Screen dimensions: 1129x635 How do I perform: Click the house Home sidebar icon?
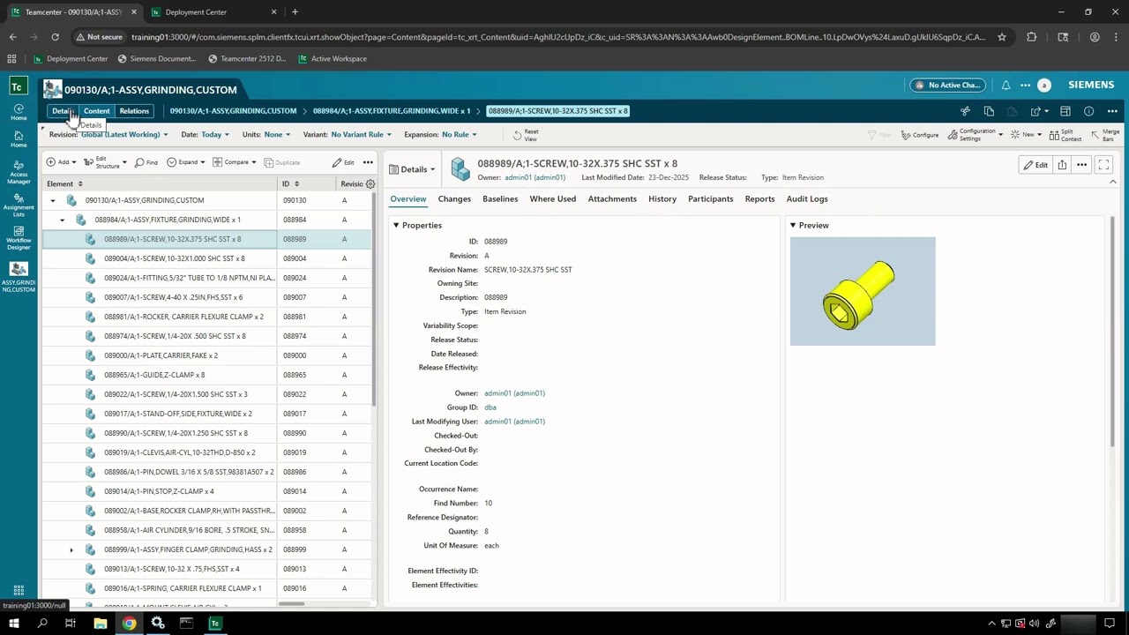click(x=19, y=140)
